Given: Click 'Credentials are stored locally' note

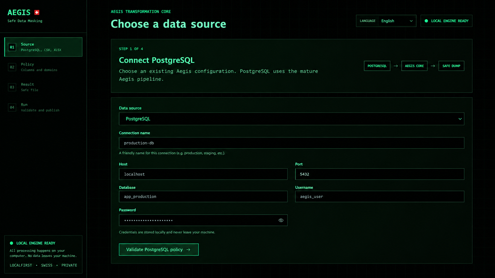Looking at the screenshot, I should [167, 232].
